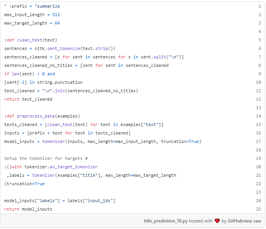Screen dimensions: 266x229
Task: Click the return model_inputs statement
Action: tap(28, 209)
